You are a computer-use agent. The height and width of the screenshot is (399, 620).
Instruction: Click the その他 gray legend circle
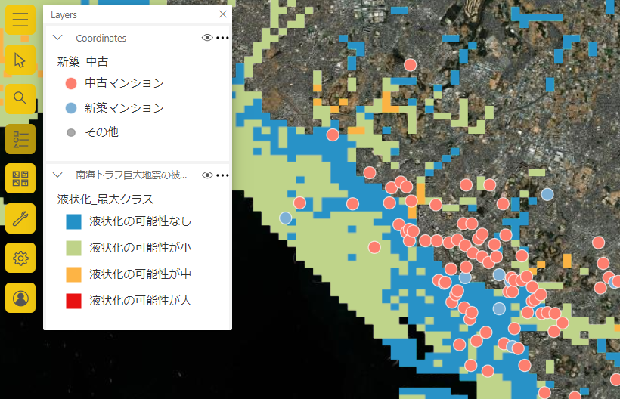click(x=71, y=133)
